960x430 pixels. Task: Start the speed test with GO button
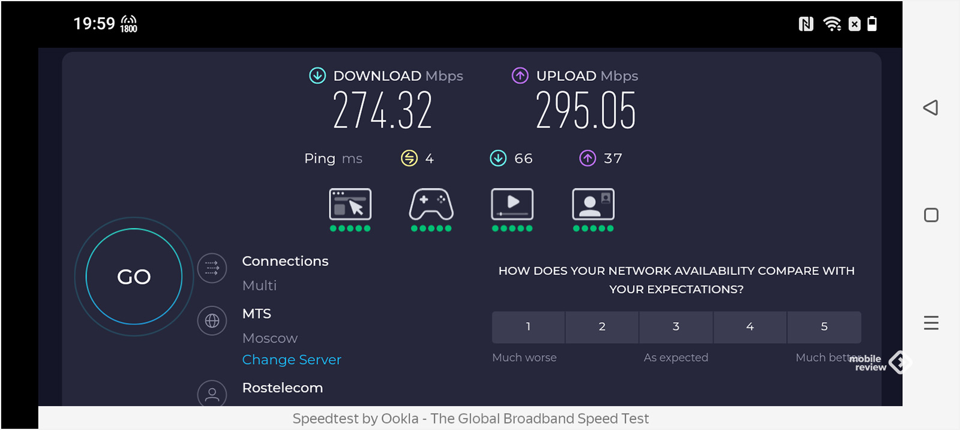pyautogui.click(x=134, y=277)
